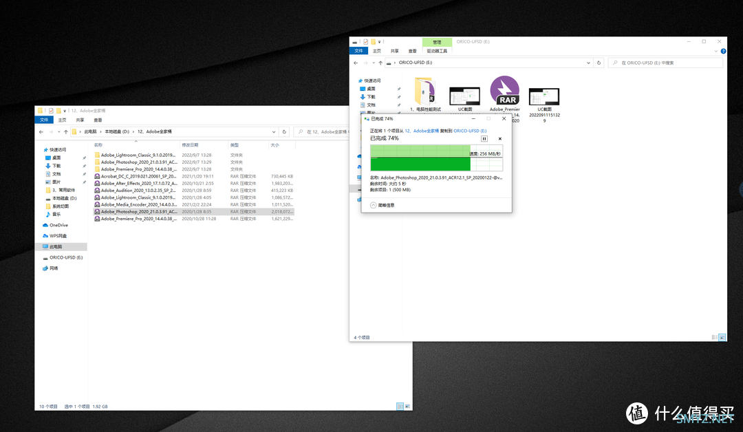
Task: Select Adobe_Media_Encoder_2020 RAR file
Action: (x=194, y=204)
